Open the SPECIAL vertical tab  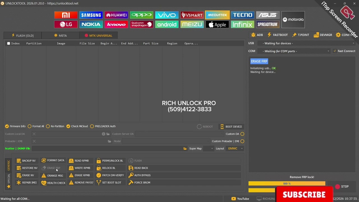8,181
